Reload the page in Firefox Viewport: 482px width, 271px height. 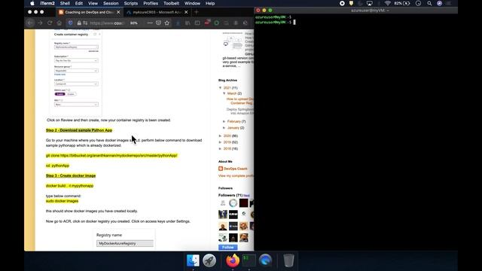pyautogui.click(x=50, y=23)
